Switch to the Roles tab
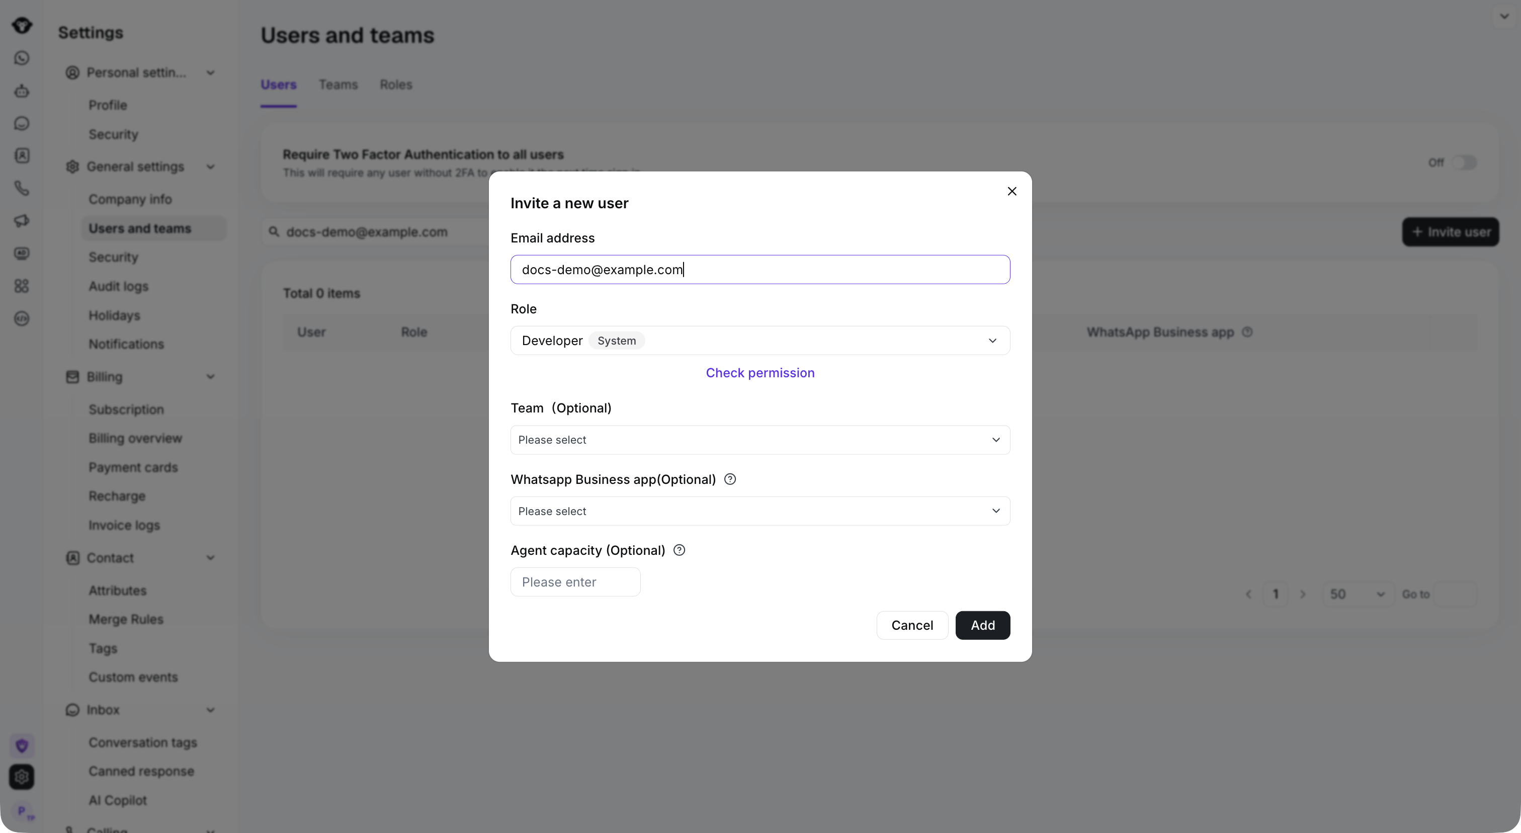Screen dimensions: 1521x833 tap(396, 85)
